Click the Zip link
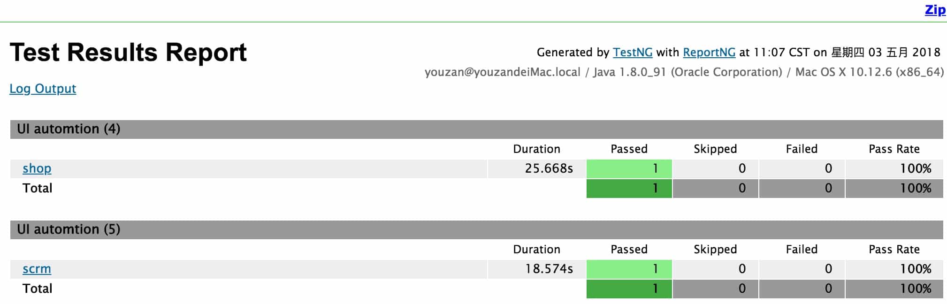The width and height of the screenshot is (947, 304). (934, 10)
